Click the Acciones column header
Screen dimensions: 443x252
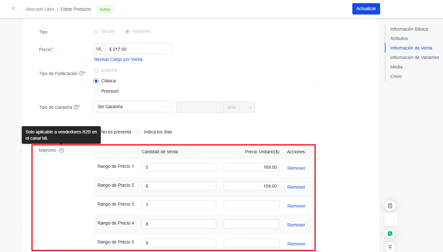click(296, 152)
